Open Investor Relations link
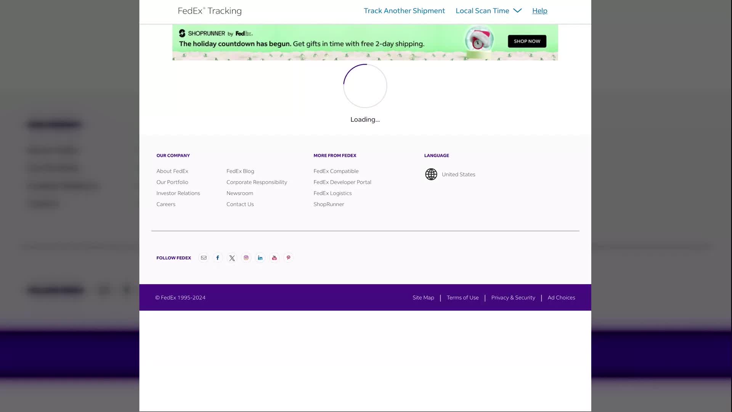Viewport: 732px width, 412px height. 178,193
